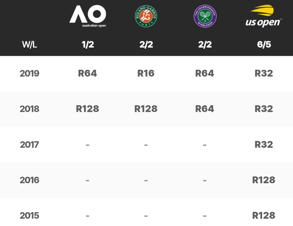
Task: Click 2018 Roland Garros R128 result
Action: tap(146, 109)
